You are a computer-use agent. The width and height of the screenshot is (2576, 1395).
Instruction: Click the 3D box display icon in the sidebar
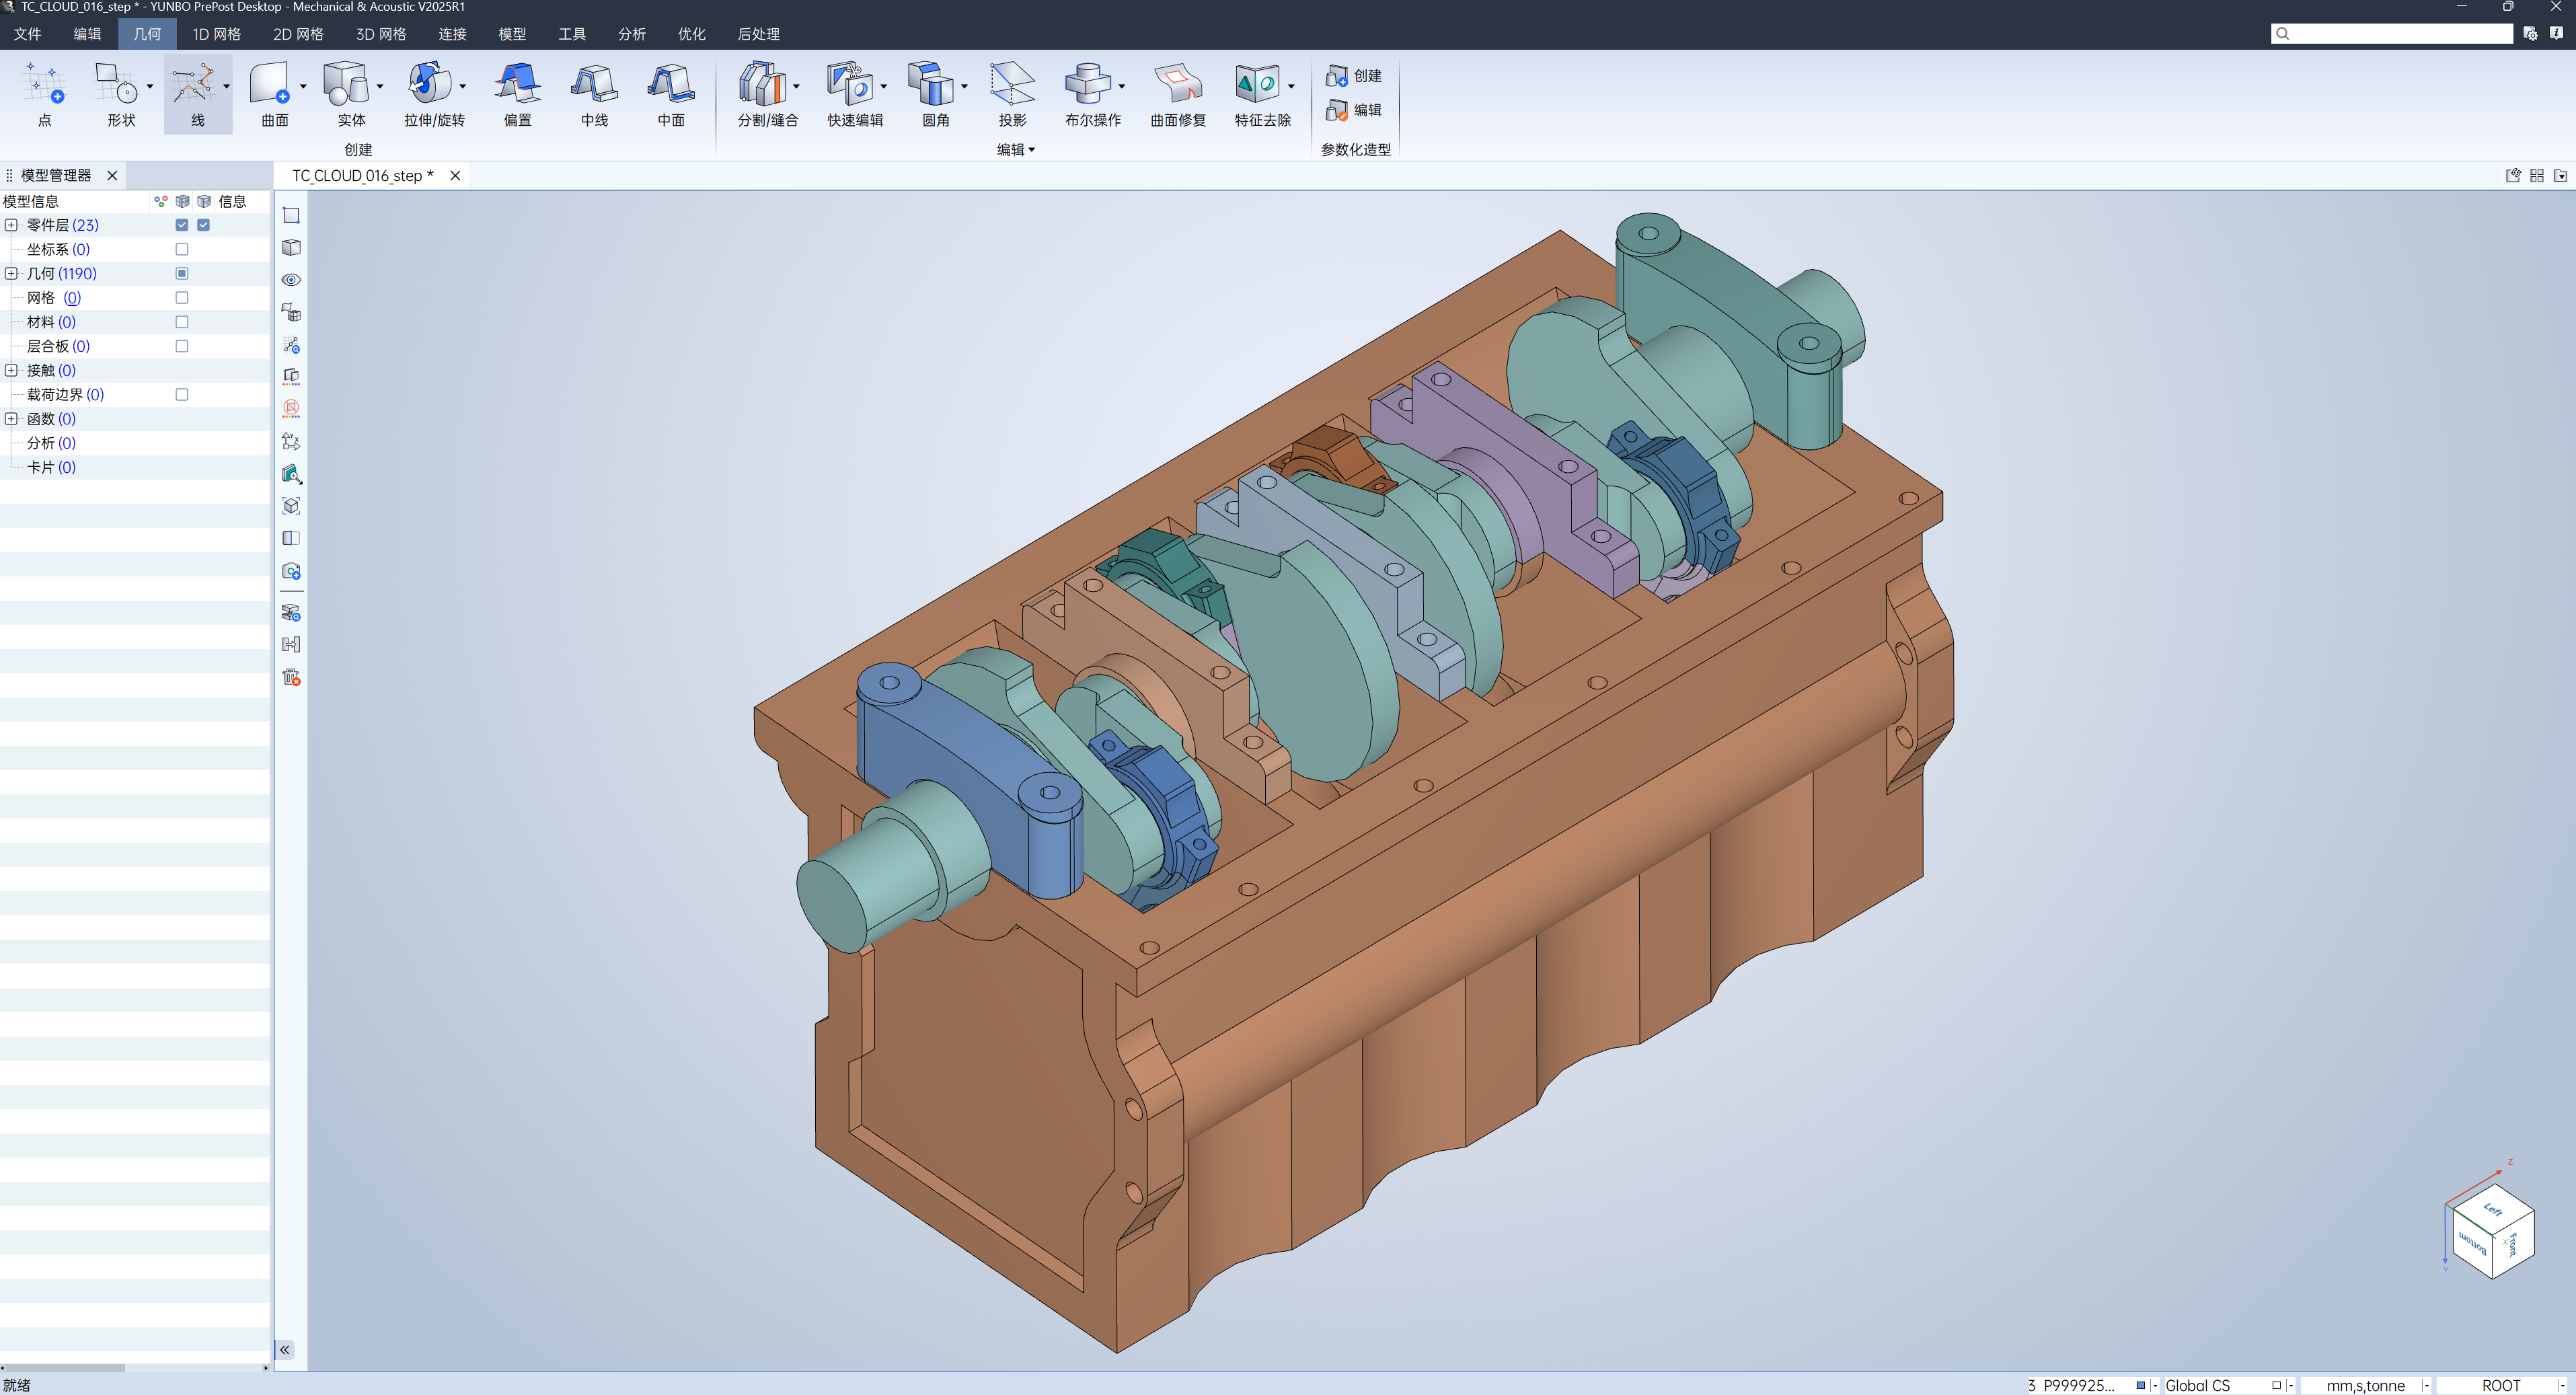291,247
